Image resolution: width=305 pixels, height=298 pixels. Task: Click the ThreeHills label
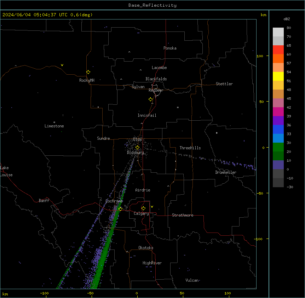click(x=190, y=148)
